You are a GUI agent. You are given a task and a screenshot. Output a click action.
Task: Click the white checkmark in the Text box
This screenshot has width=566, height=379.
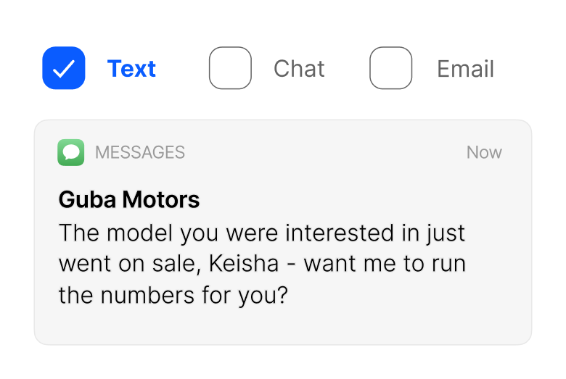64,69
